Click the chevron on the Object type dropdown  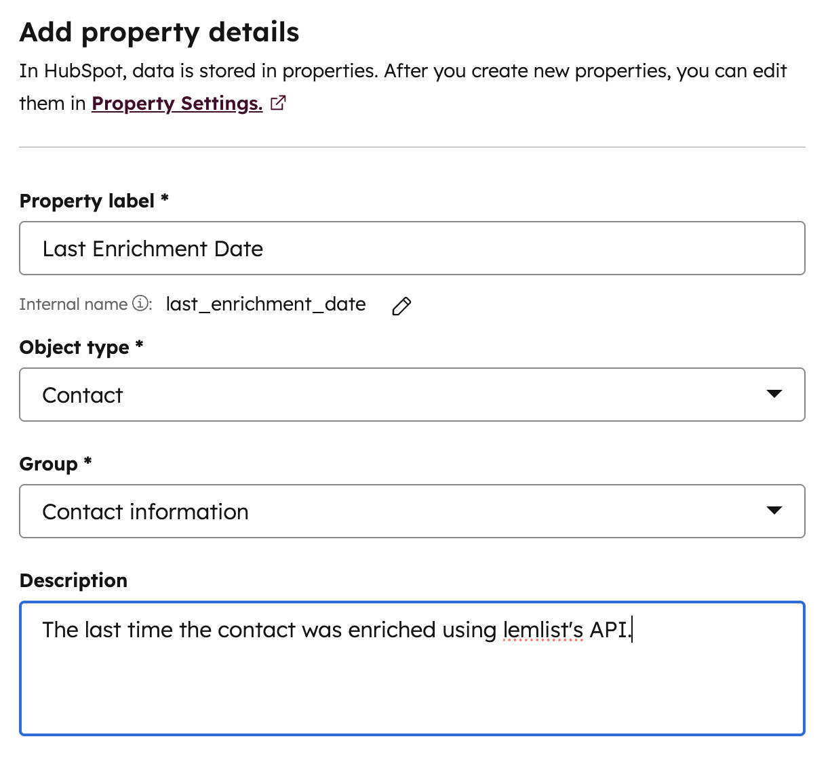click(x=774, y=395)
